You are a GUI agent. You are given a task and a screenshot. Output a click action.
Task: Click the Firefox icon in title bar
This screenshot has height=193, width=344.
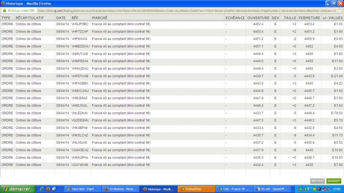[x=3, y=3]
